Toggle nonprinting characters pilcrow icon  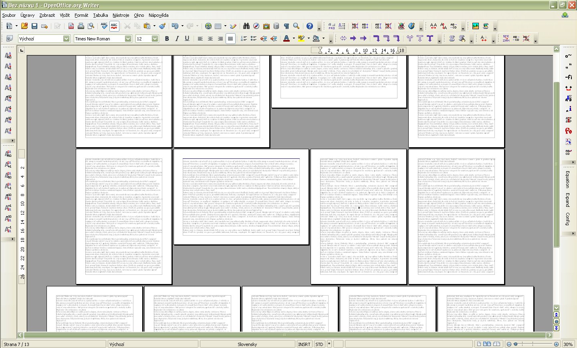(286, 26)
